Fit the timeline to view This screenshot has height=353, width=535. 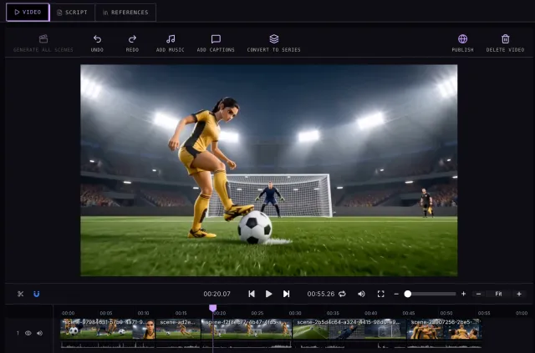click(498, 294)
